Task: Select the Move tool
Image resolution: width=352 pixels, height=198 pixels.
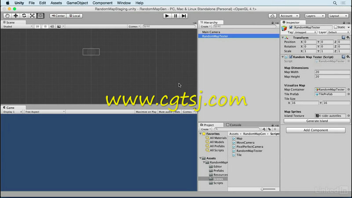Action: click(x=16, y=16)
